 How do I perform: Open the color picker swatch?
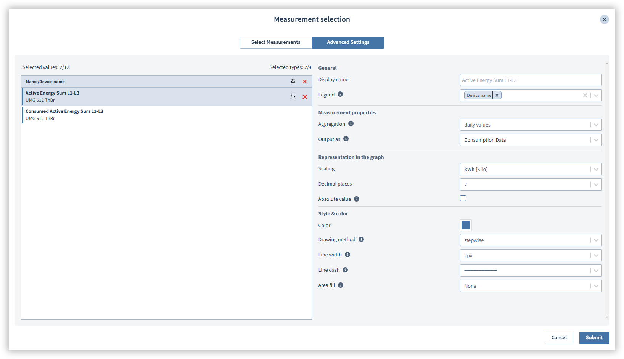pos(465,225)
